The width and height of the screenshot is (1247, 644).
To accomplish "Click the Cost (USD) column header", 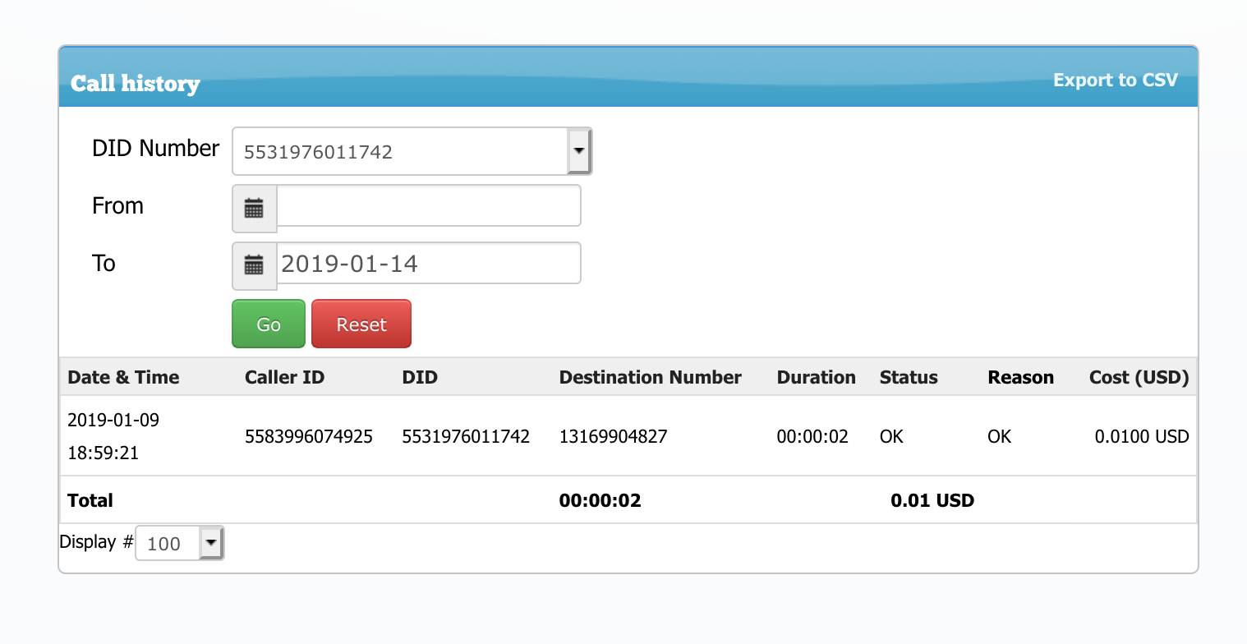I will pyautogui.click(x=1139, y=377).
